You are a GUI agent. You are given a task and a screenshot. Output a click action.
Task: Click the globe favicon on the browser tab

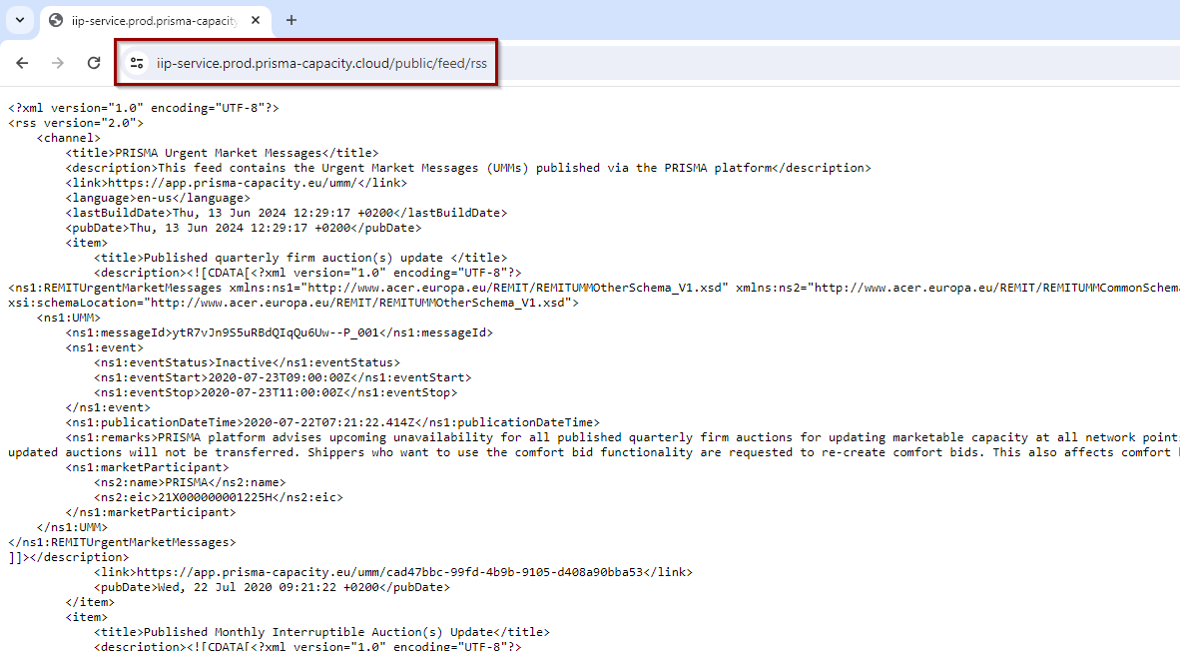click(56, 20)
